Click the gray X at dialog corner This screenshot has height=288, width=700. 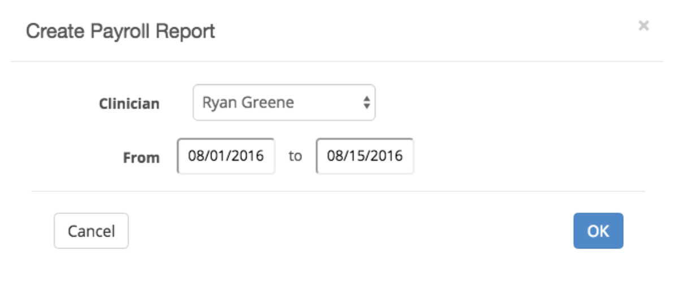[643, 25]
